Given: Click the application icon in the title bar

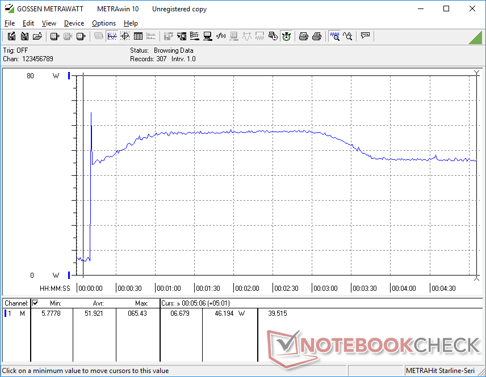Looking at the screenshot, I should (x=9, y=9).
